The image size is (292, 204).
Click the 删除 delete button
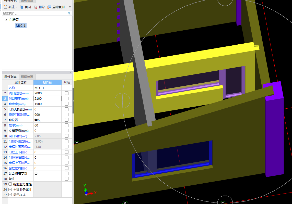[39, 7]
